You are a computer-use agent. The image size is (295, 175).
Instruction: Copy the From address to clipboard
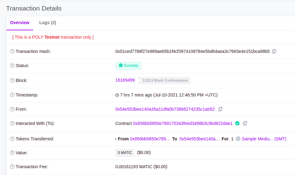point(220,109)
